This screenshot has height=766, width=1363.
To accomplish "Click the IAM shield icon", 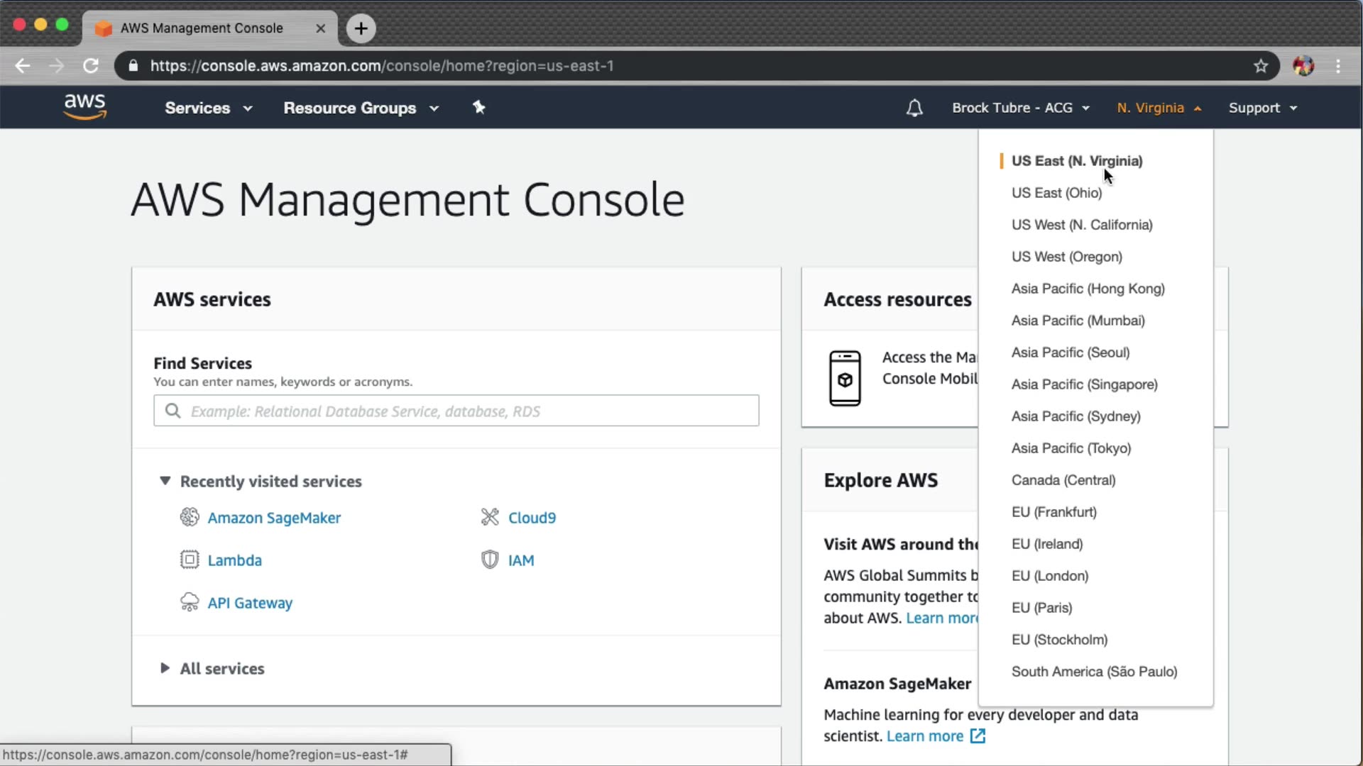I will pyautogui.click(x=490, y=560).
